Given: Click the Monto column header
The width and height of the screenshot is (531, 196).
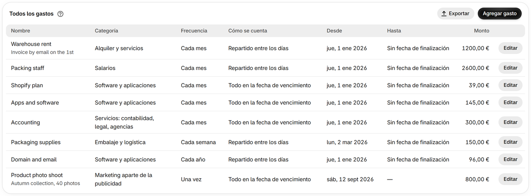Looking at the screenshot, I should tap(482, 31).
